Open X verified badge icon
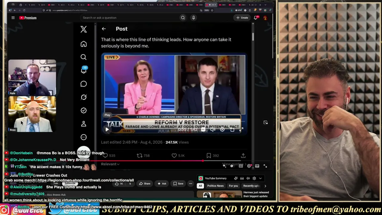Image resolution: width=382 pixels, height=215 pixels. coord(84,110)
